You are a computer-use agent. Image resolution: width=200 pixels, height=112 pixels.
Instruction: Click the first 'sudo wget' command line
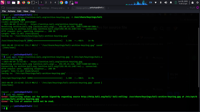(52, 18)
